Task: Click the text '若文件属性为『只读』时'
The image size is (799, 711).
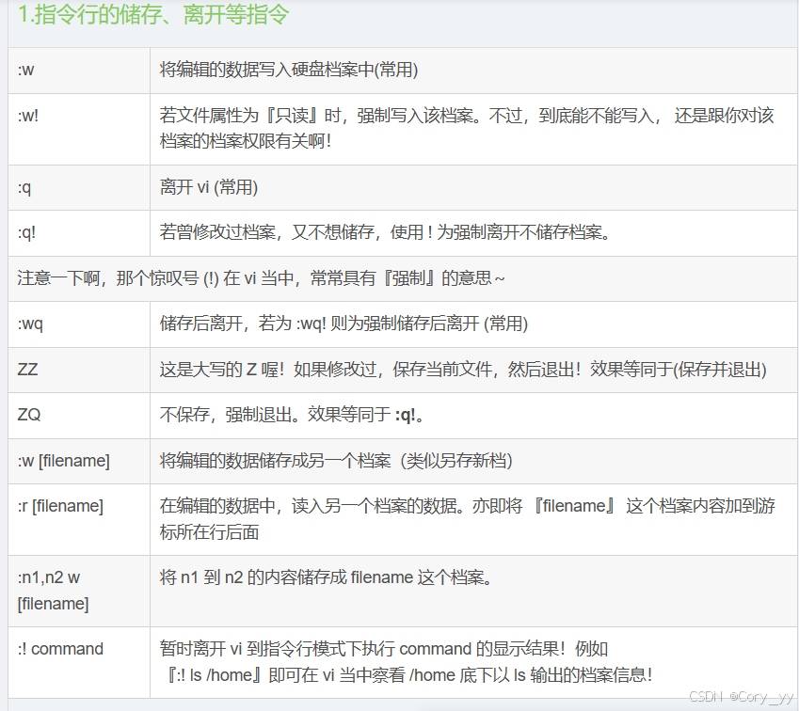Action: tap(249, 116)
